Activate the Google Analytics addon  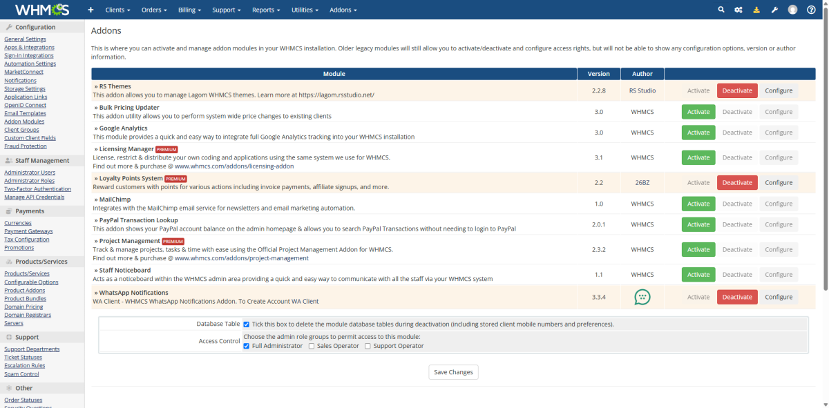point(698,133)
